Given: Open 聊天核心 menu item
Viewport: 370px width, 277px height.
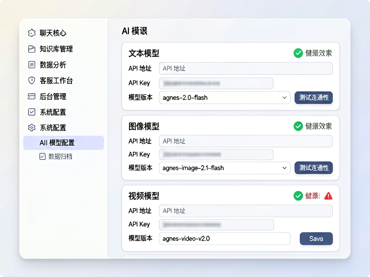Looking at the screenshot, I should point(53,33).
